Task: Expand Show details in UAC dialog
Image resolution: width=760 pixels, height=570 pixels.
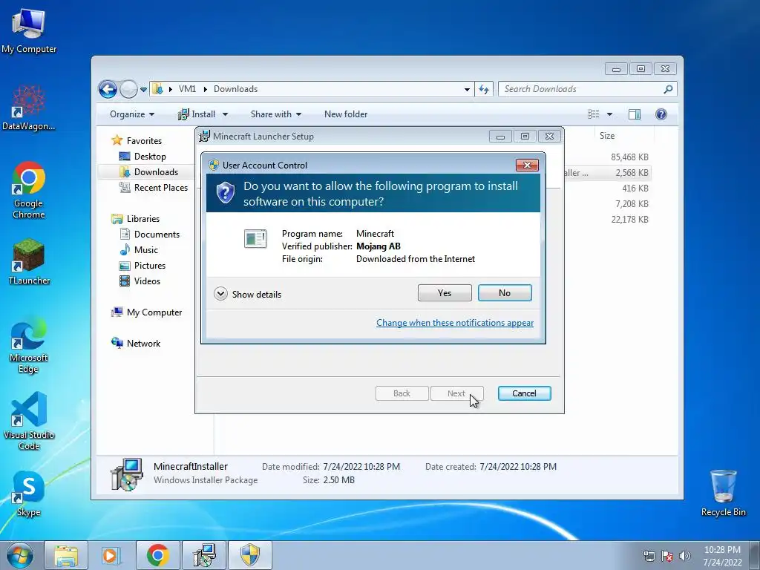Action: pyautogui.click(x=248, y=294)
